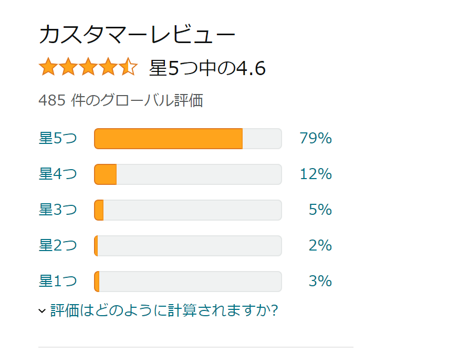Click the one-star rating histogram bar
Viewport: 458px width, 364px height.
pyautogui.click(x=188, y=282)
